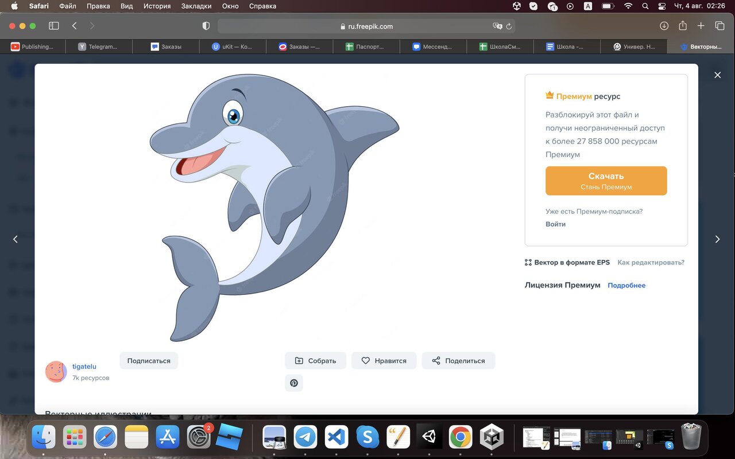Open Notes from the Dock
Screen dimensions: 735x459
click(137, 437)
